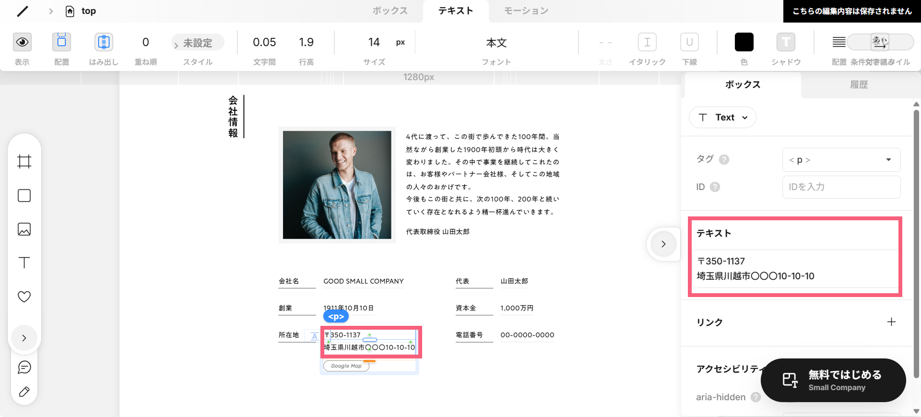Toggle the 表示 eye visibility button

click(22, 42)
